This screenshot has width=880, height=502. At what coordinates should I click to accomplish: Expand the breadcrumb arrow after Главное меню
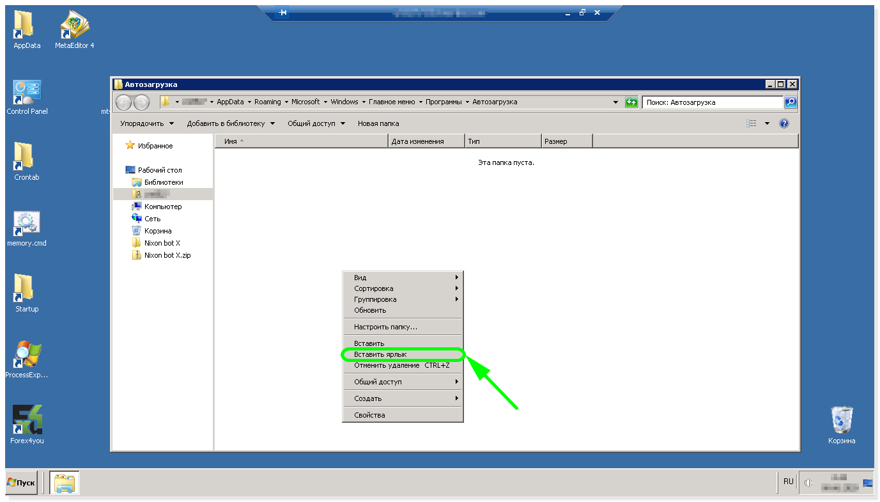point(421,102)
